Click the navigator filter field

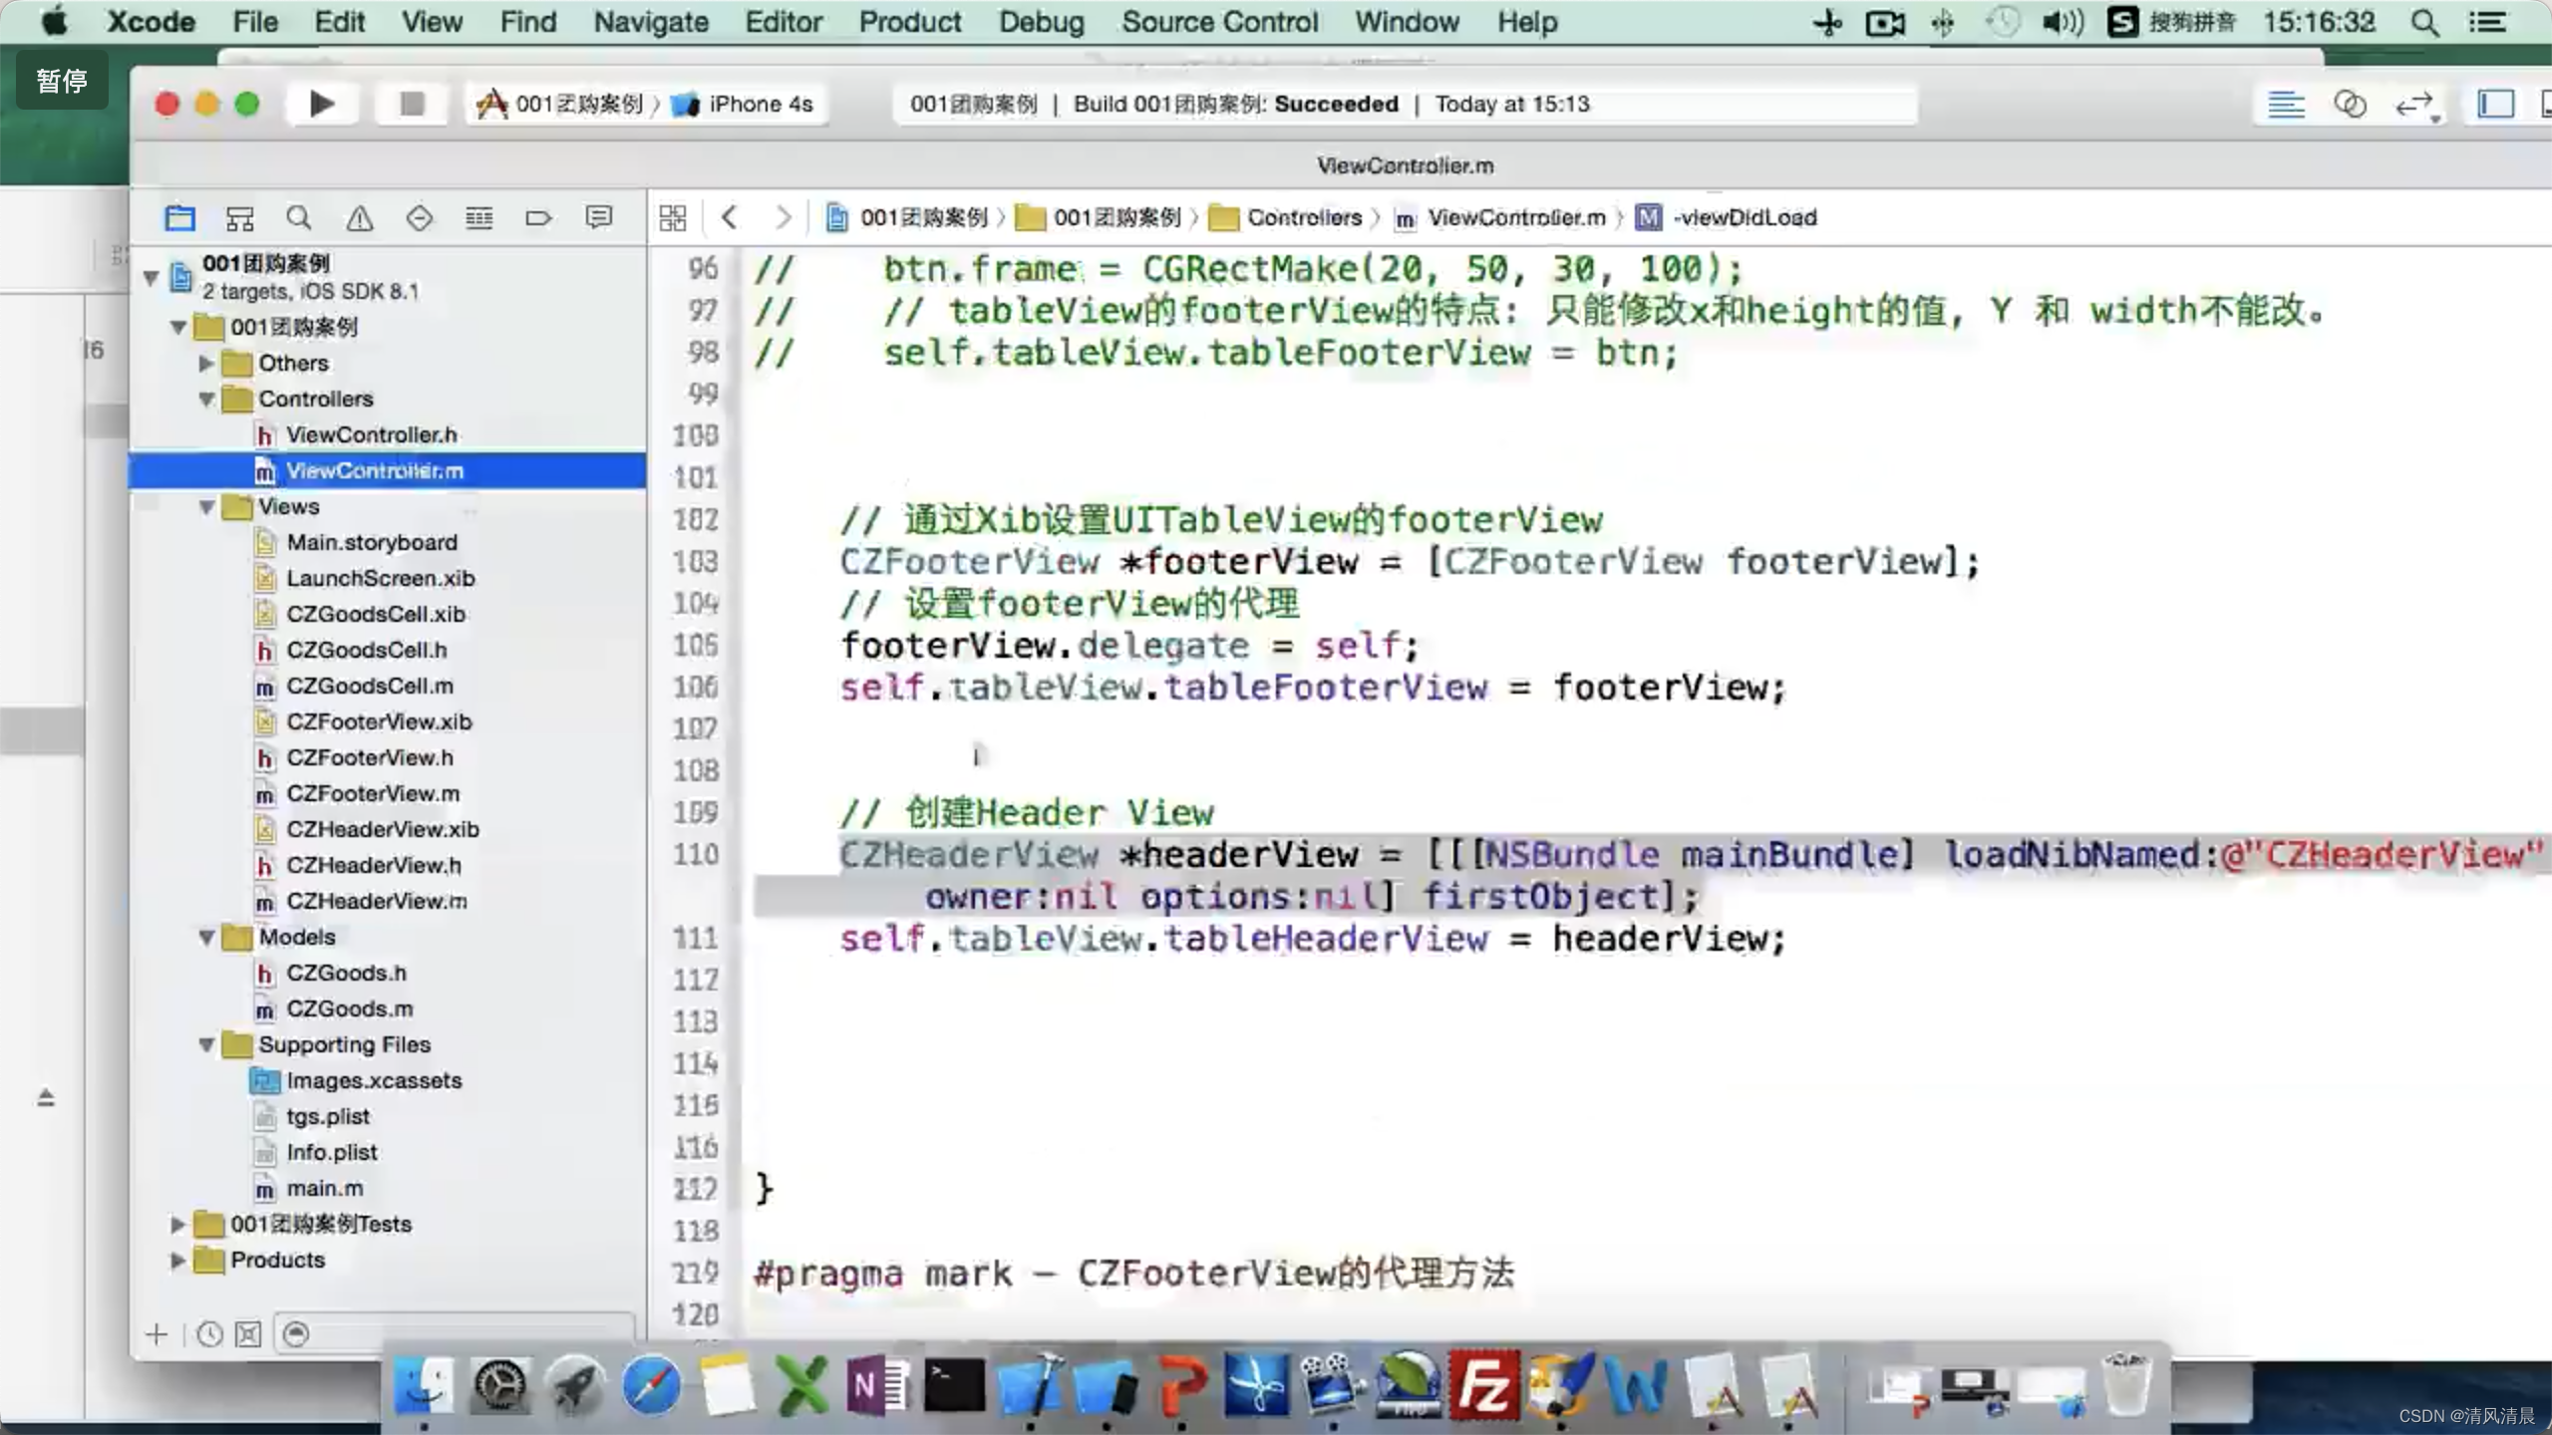[454, 1334]
